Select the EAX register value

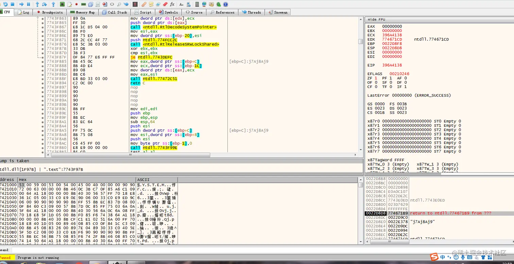point(392,26)
